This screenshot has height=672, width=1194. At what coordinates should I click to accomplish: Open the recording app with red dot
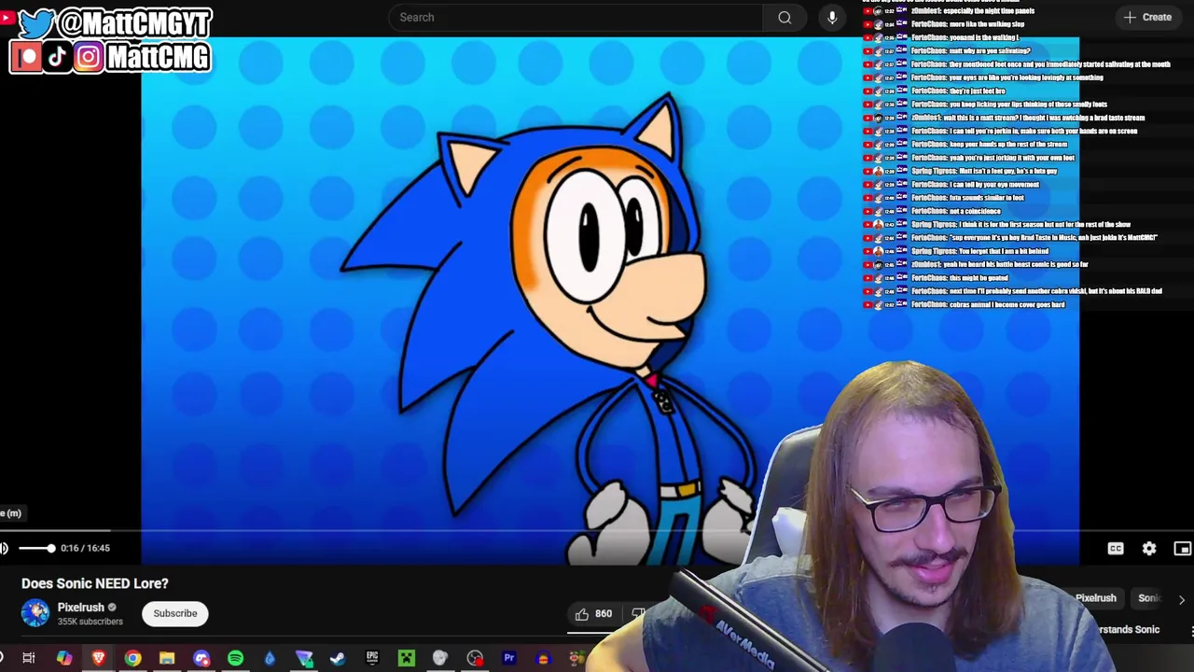point(475,659)
